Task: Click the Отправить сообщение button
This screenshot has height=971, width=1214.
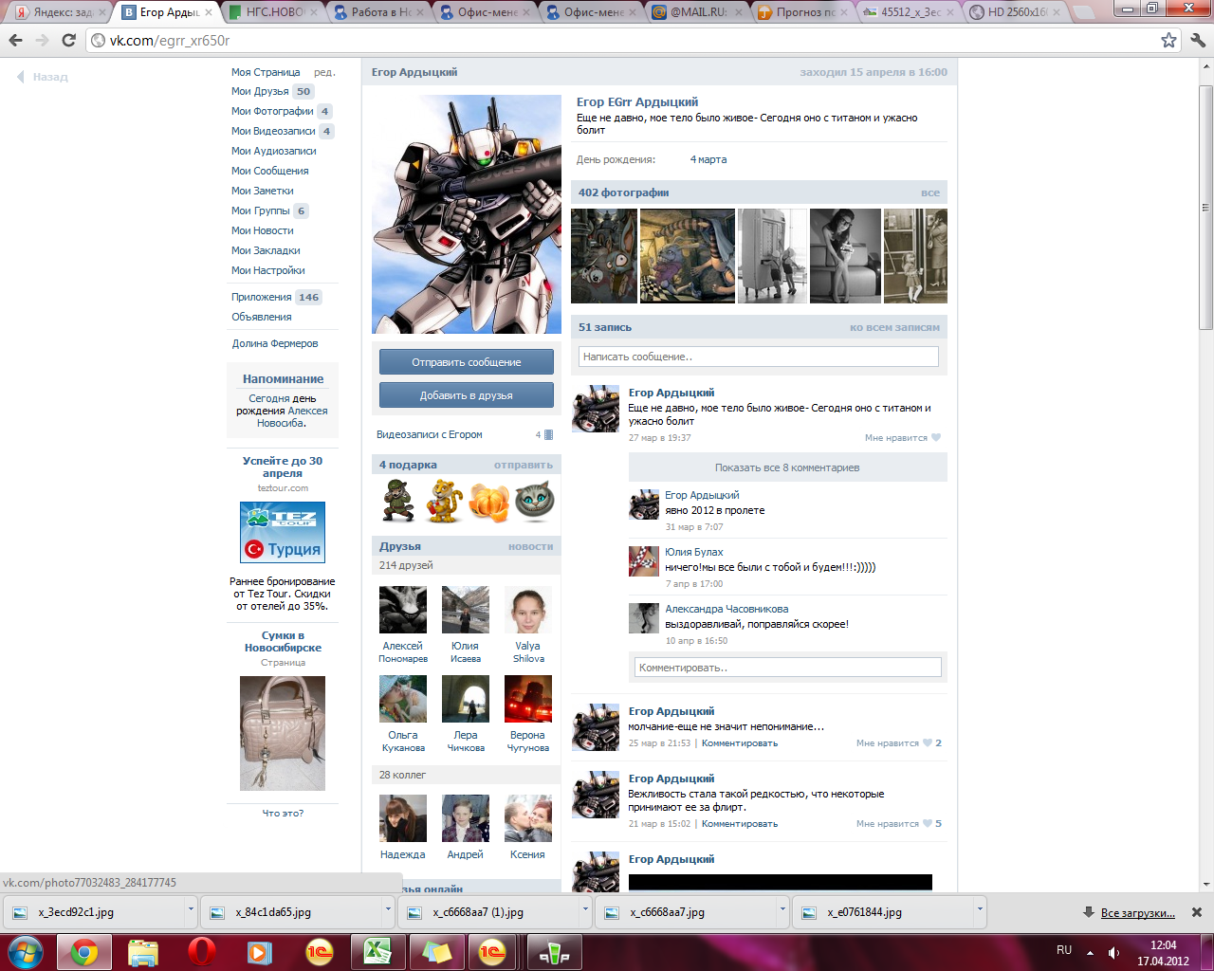Action: point(467,362)
